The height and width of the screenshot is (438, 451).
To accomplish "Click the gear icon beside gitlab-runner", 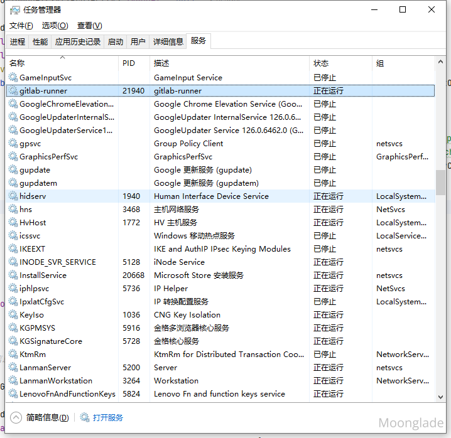I will coord(13,91).
